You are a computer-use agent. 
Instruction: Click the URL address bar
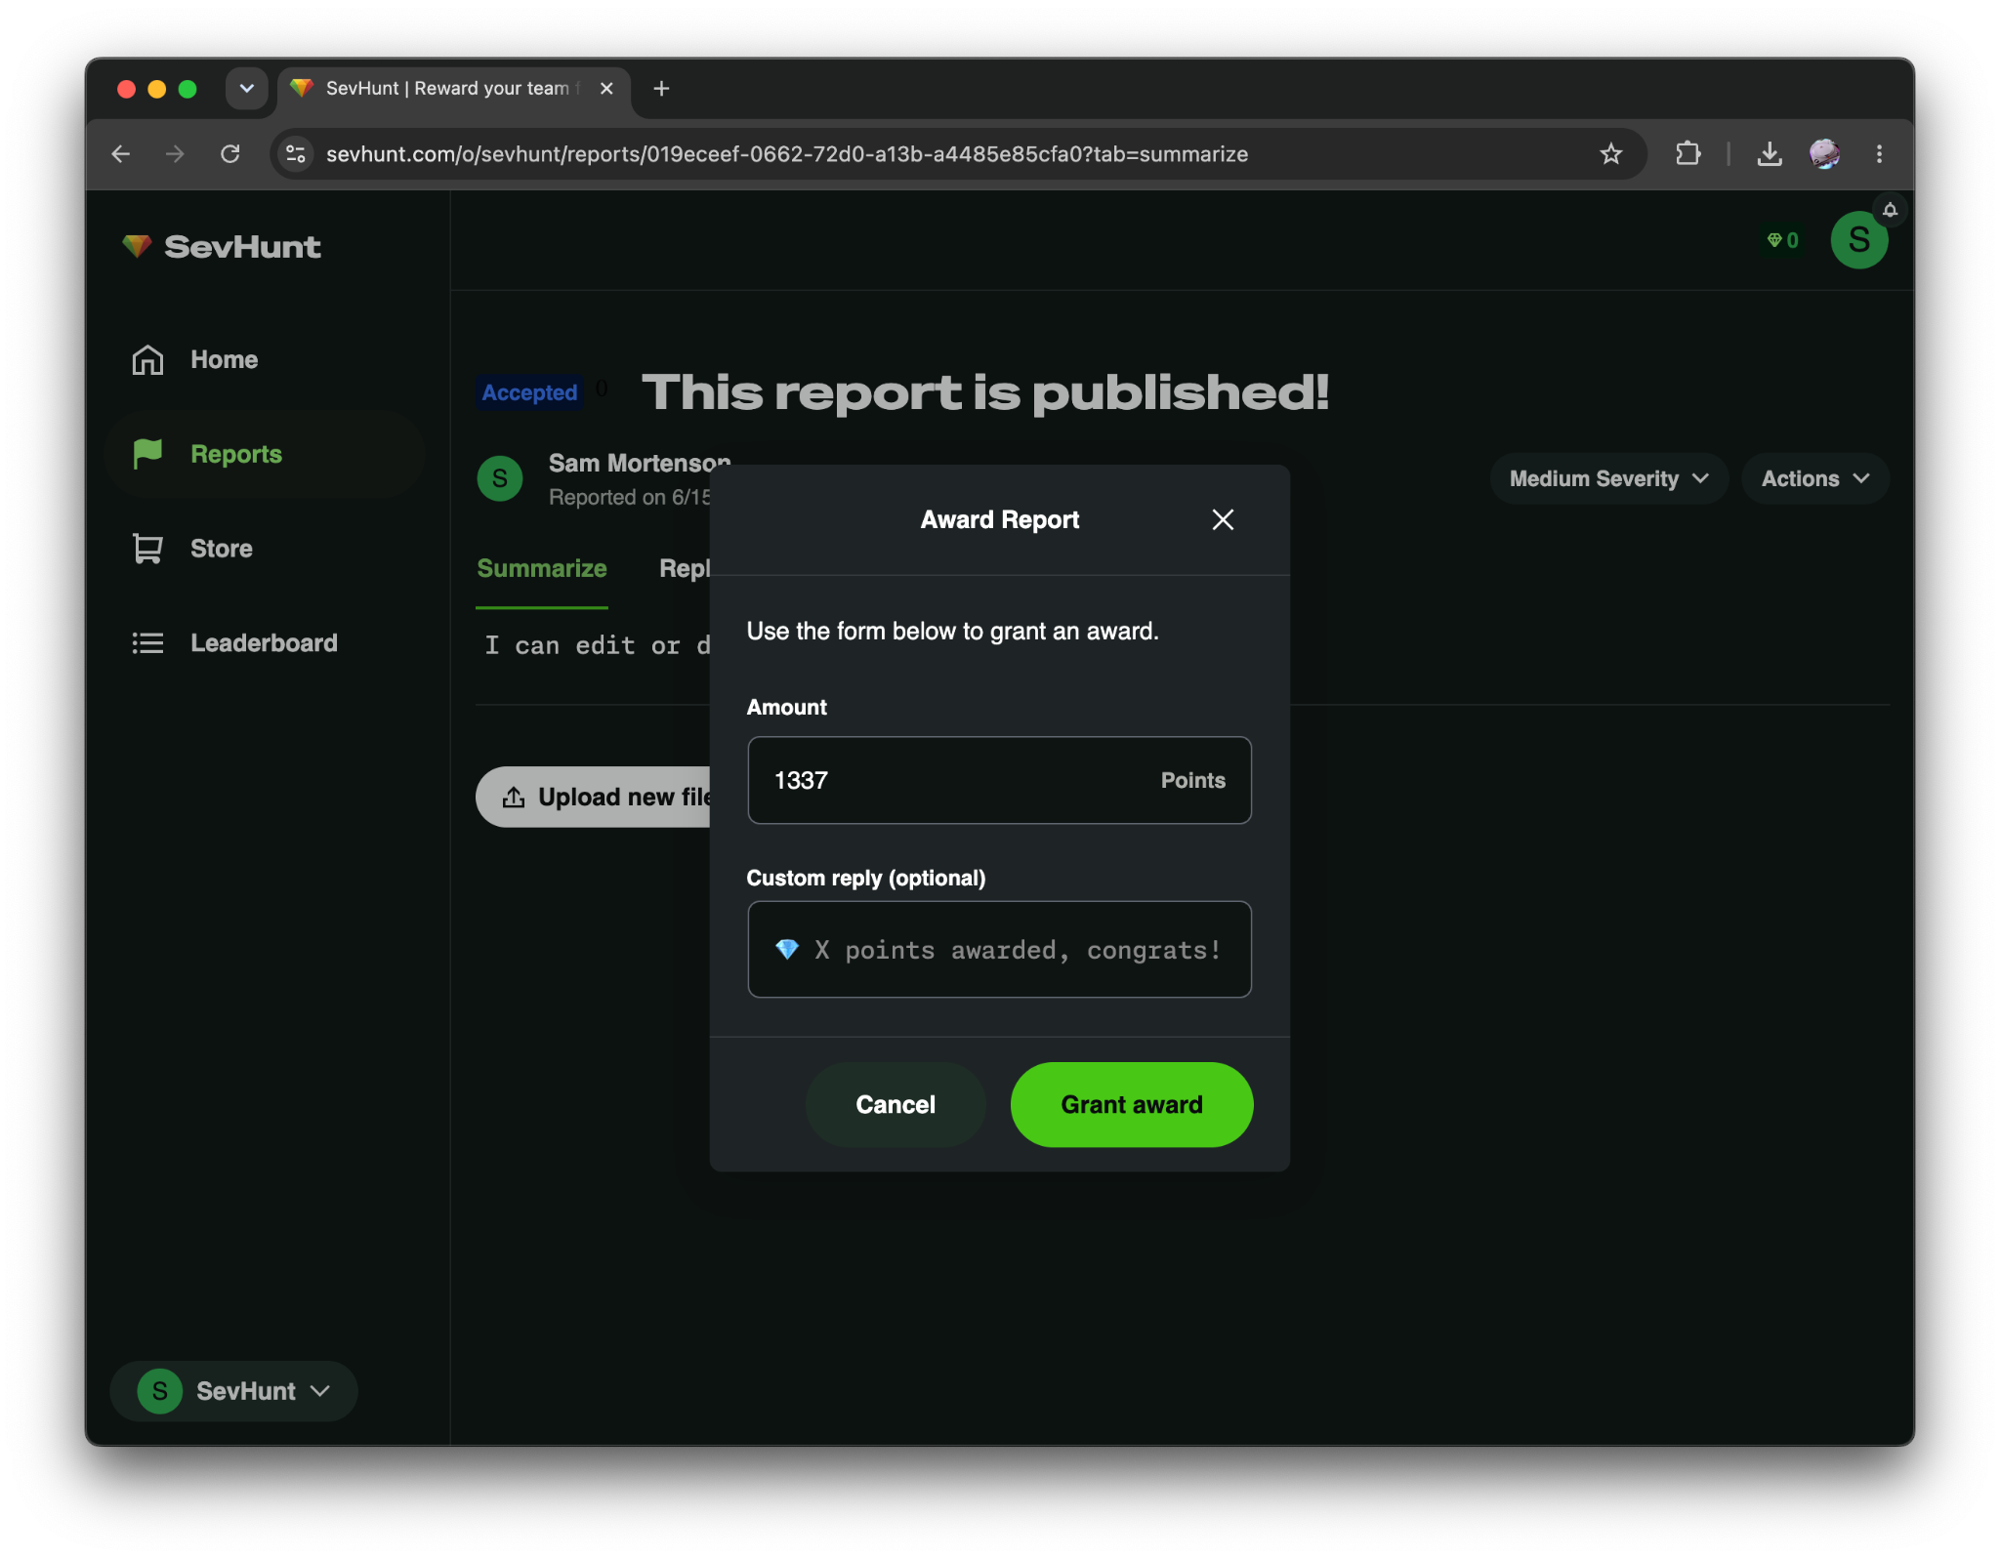coord(957,153)
